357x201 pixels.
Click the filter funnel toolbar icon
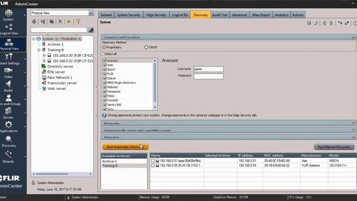point(78,21)
